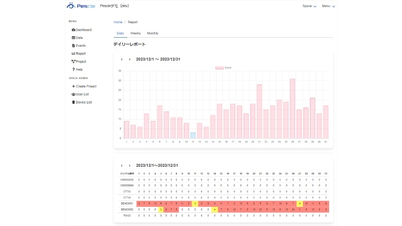Click the Dashboard icon in sidebar
The image size is (402, 226).
(x=73, y=30)
